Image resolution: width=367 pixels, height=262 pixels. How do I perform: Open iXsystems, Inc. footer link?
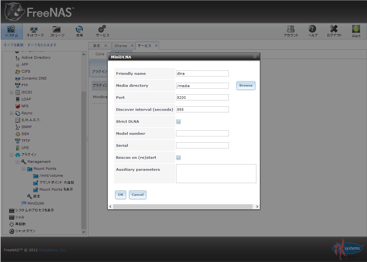(x=53, y=250)
